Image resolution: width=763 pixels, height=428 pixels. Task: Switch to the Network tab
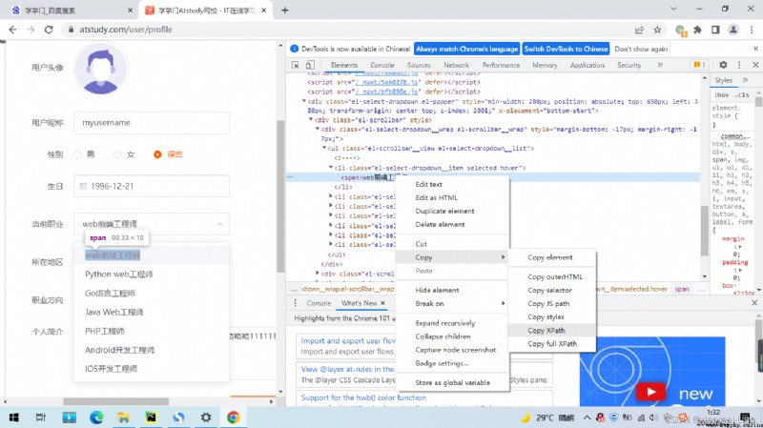click(x=456, y=65)
